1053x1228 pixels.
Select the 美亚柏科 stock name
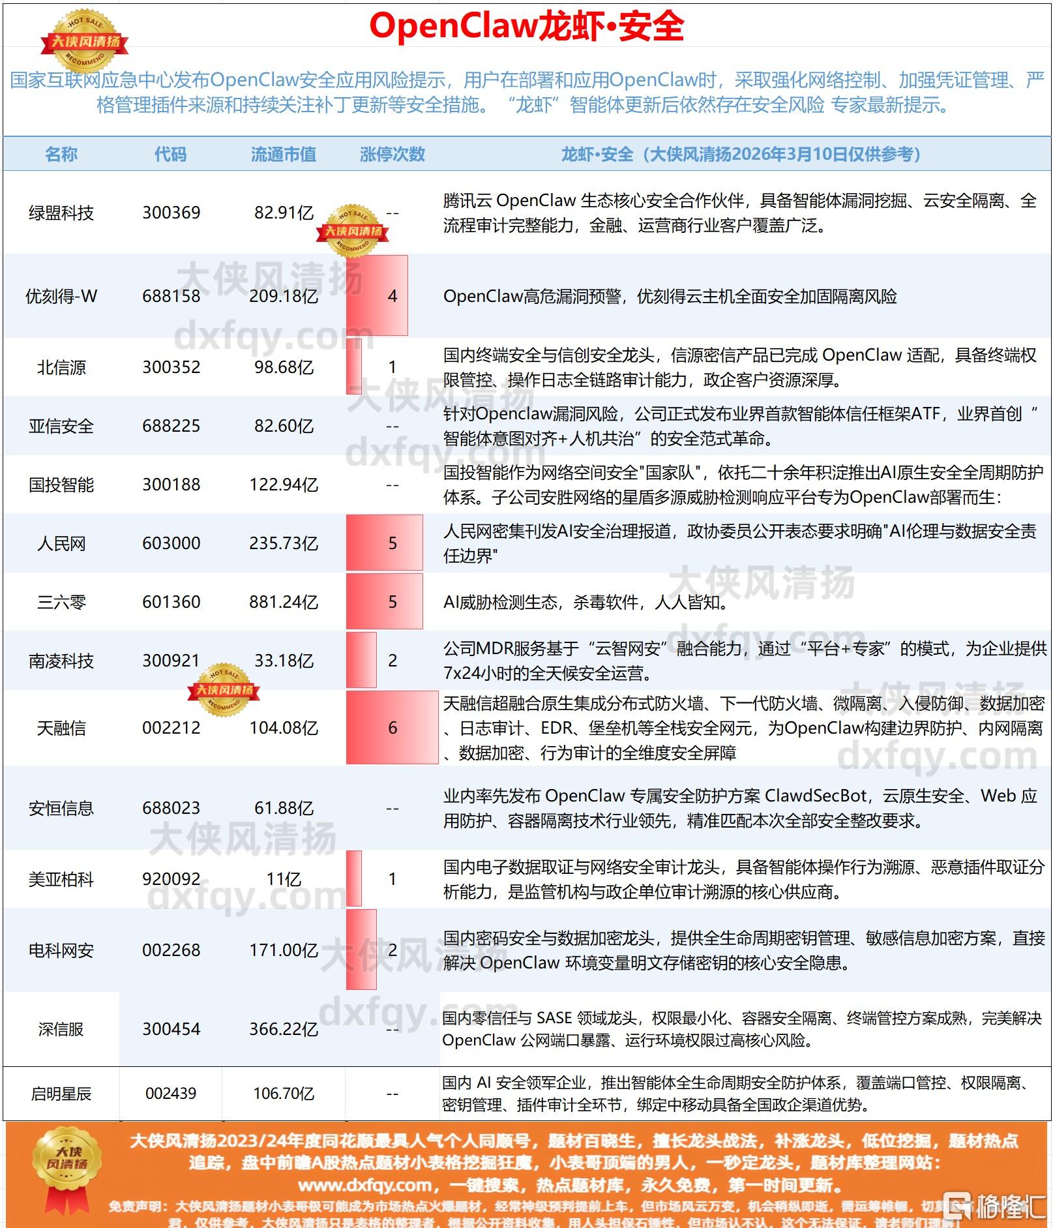tap(61, 879)
